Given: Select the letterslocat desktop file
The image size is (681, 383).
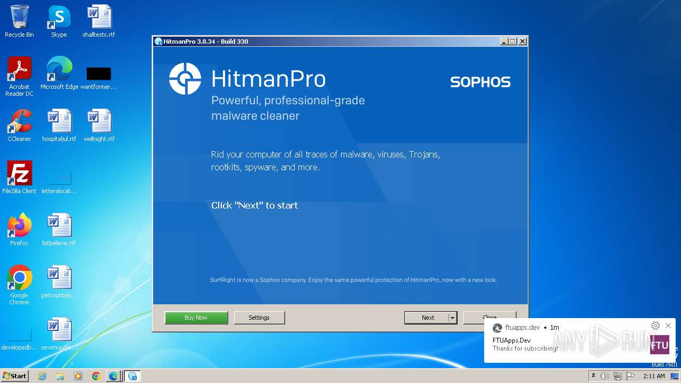Looking at the screenshot, I should click(59, 182).
